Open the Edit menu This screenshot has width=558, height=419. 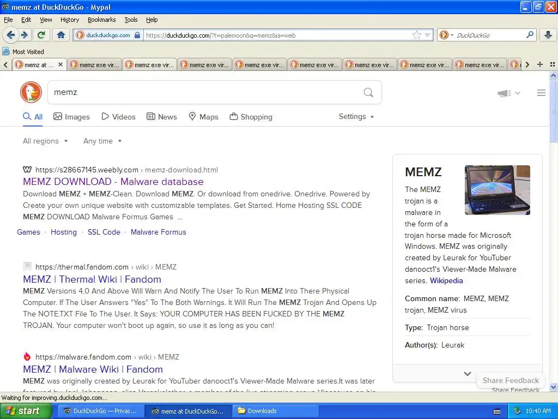(x=26, y=20)
